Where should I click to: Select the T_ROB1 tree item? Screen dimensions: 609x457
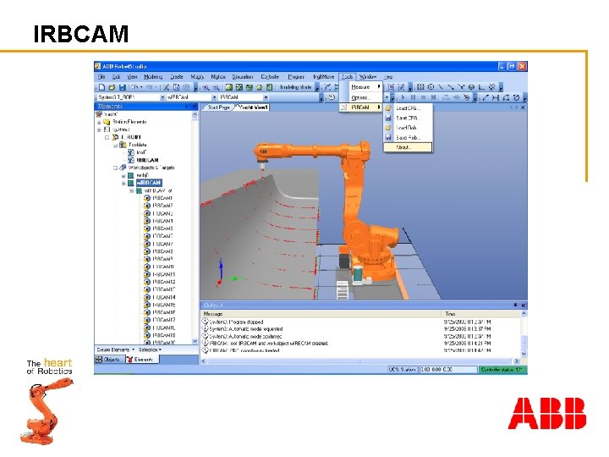pos(131,137)
